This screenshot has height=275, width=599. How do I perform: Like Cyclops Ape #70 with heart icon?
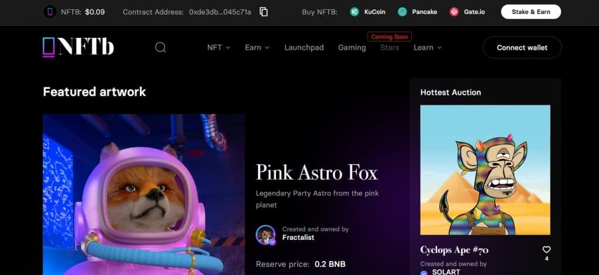(546, 249)
